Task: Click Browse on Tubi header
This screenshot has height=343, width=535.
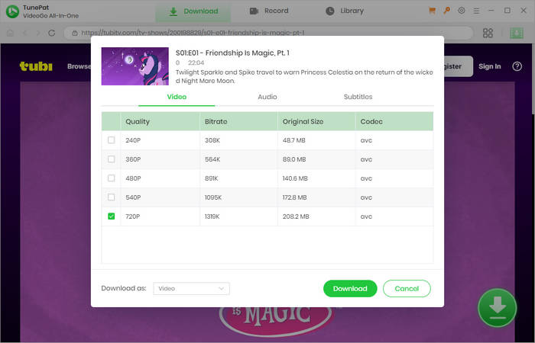Action: pyautogui.click(x=79, y=66)
